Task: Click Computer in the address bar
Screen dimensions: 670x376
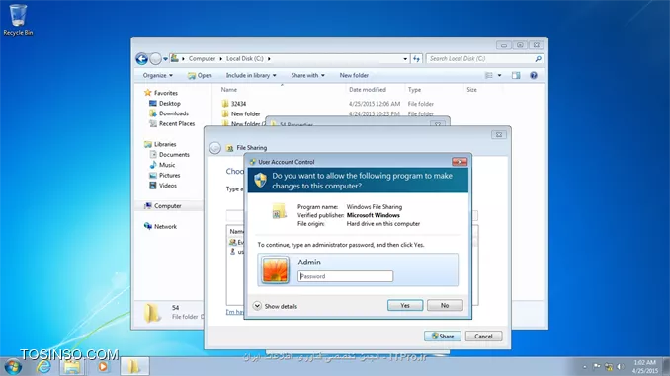Action: point(203,58)
